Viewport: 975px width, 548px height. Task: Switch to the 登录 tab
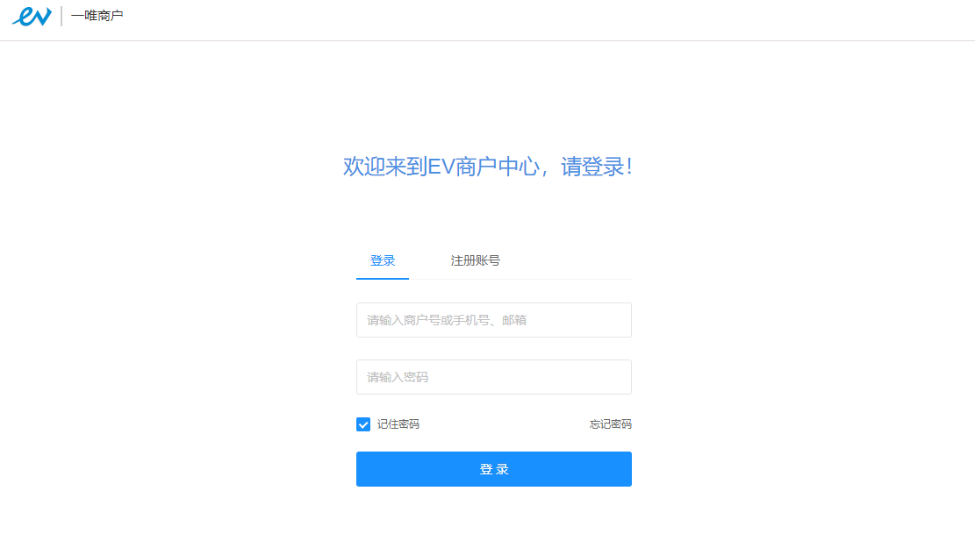[383, 261]
